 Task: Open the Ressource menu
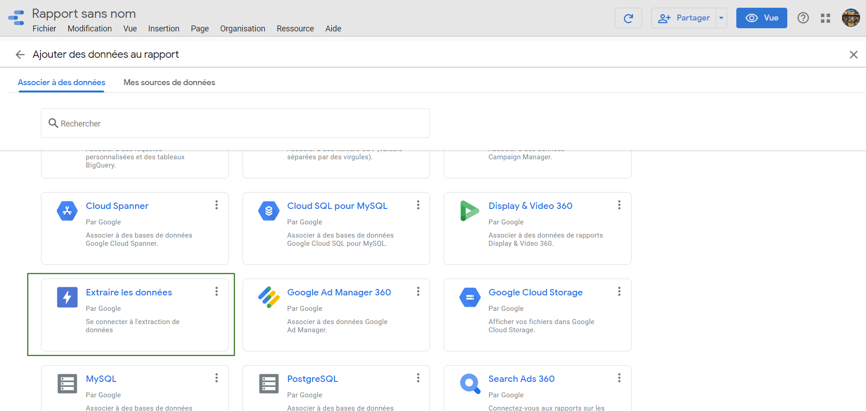[x=295, y=29]
